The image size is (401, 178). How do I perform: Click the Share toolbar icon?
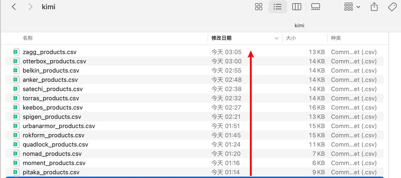coord(374,7)
